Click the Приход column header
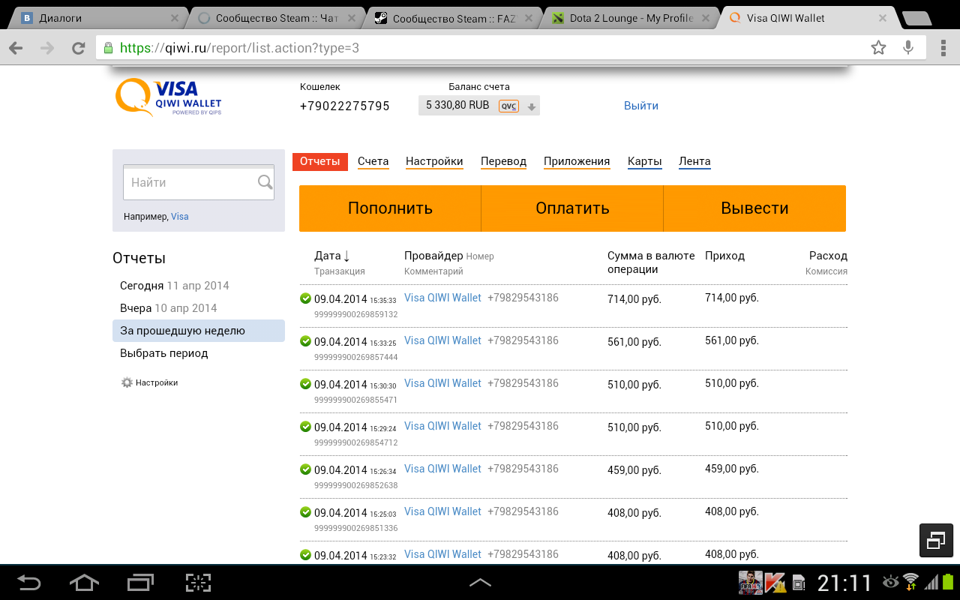The image size is (960, 600). point(724,256)
